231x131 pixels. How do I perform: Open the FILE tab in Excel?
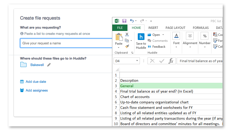120,28
